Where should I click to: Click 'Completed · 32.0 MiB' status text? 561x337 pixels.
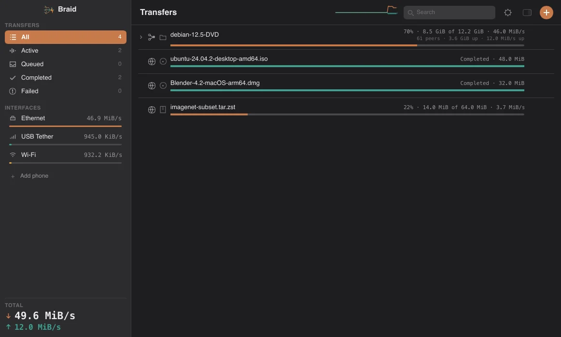point(492,83)
